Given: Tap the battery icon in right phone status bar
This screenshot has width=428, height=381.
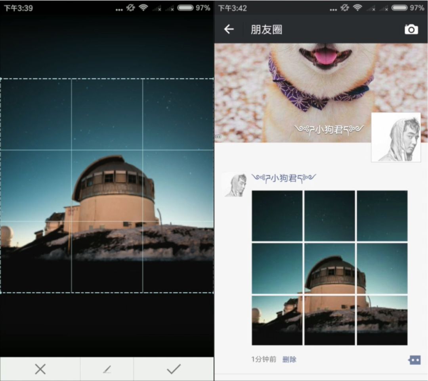Looking at the screenshot, I should [x=399, y=8].
